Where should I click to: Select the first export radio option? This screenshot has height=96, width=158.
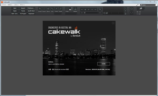click(x=137, y=12)
